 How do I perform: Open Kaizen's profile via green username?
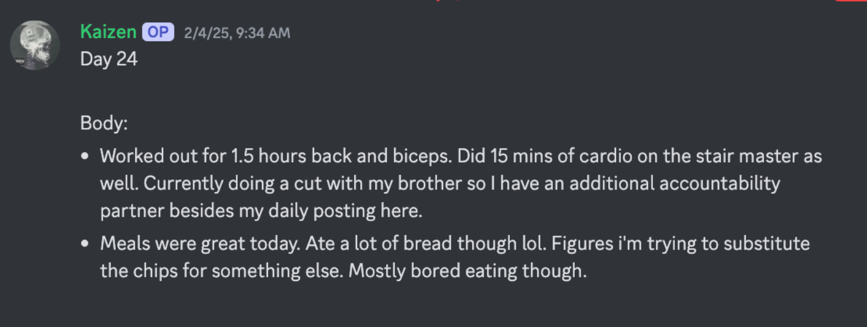point(108,32)
